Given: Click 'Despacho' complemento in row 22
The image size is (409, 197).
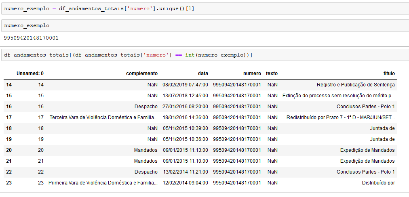Looking at the screenshot, I should pos(146,172).
